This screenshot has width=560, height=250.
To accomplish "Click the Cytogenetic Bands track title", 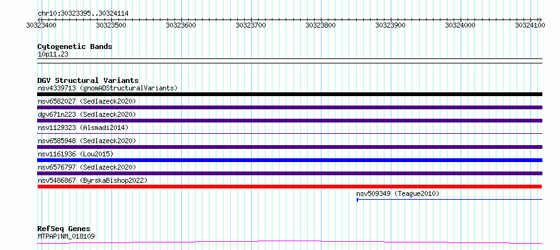I will pos(75,46).
